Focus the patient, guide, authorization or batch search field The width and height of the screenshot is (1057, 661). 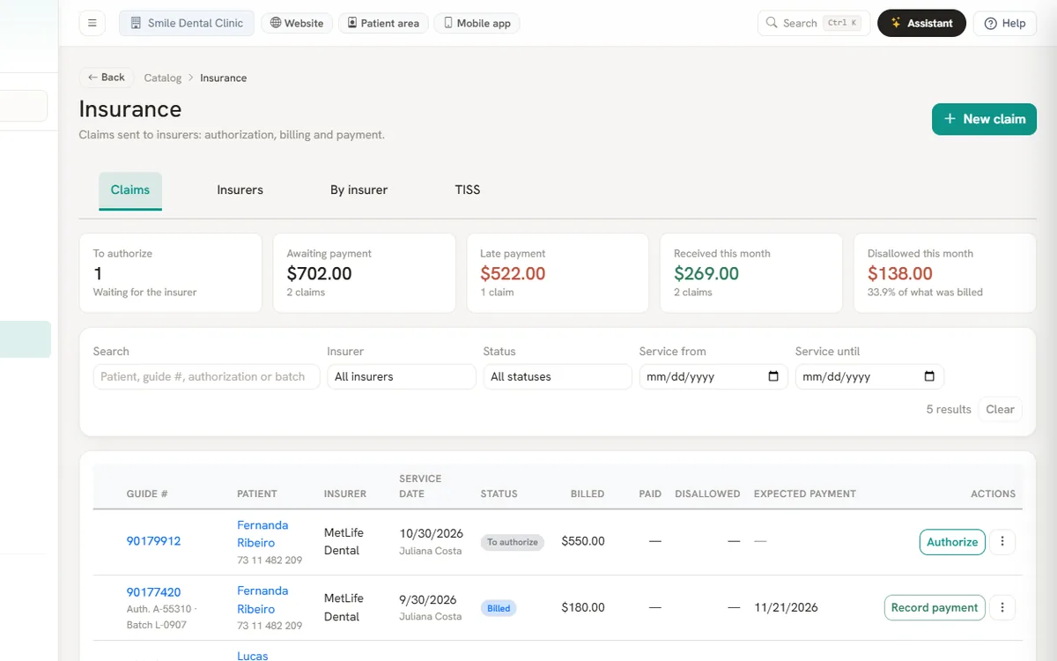(x=206, y=376)
